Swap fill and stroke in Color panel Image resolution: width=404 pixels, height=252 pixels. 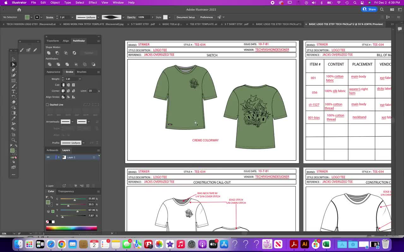(x=51, y=198)
